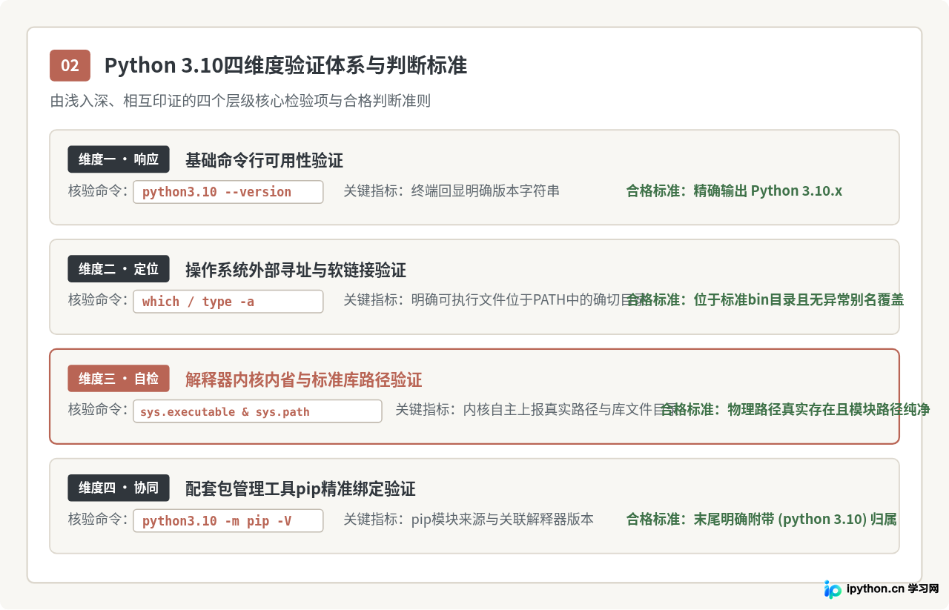Viewport: 949px width, 610px height.
Task: Select "合格标准：位于标准bin目录且无异常别名覆盖"
Action: [765, 301]
